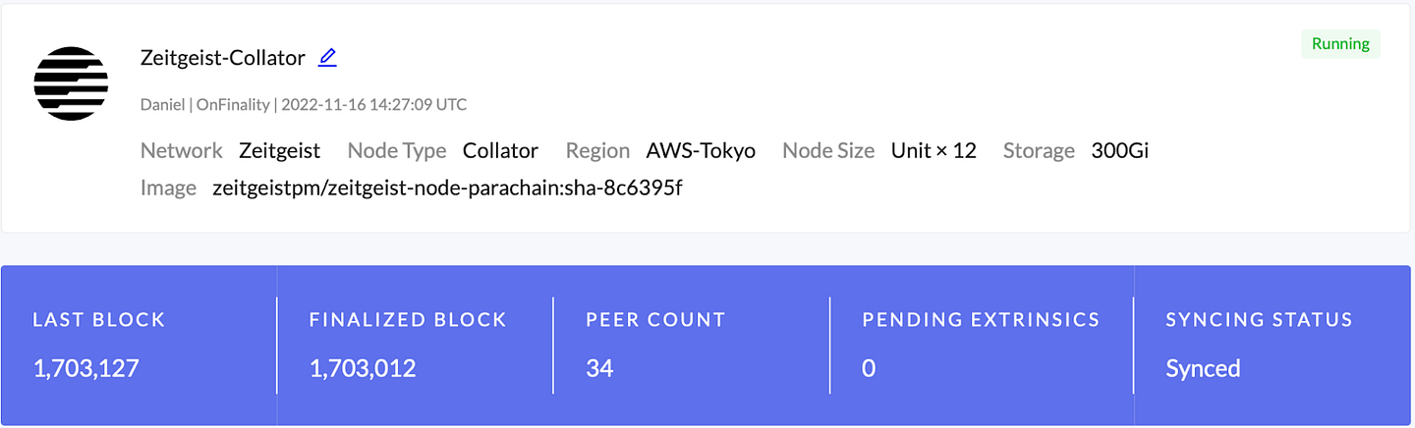
Task: Click the Syncing Status heading
Action: [1259, 320]
